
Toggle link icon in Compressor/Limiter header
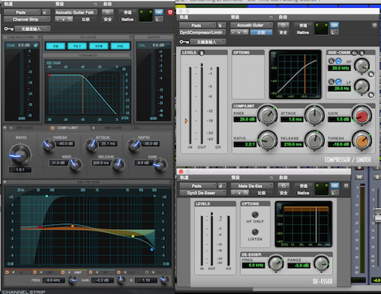pos(335,25)
